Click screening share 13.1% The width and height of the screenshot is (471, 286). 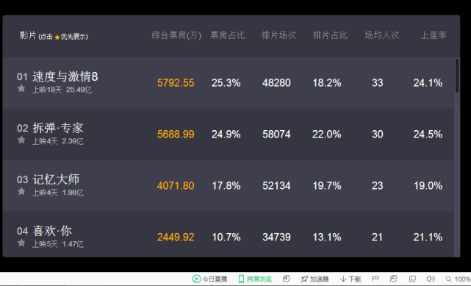coord(327,237)
